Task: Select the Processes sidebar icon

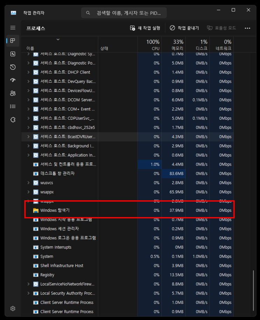Action: (x=13, y=41)
